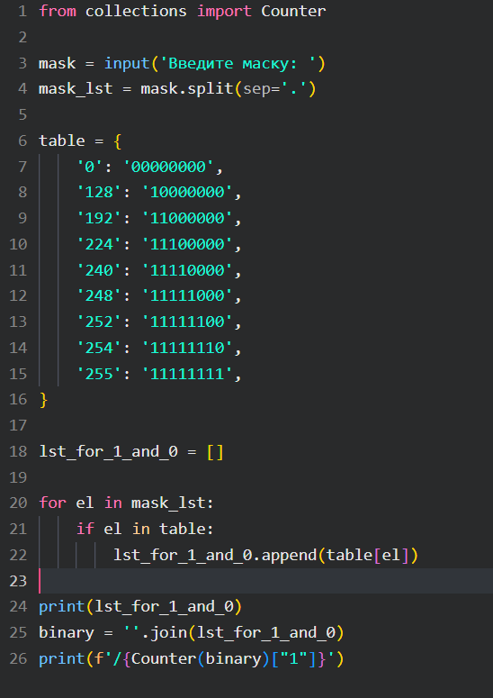Click the mask_lst variable on line 4
The height and width of the screenshot is (698, 493).
[76, 89]
